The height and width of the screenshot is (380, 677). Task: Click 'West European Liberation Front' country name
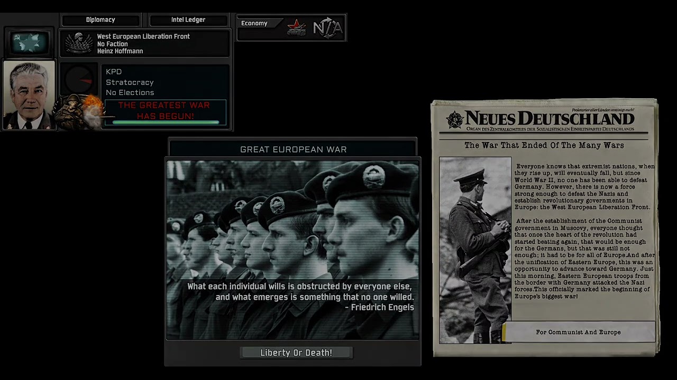(x=143, y=36)
